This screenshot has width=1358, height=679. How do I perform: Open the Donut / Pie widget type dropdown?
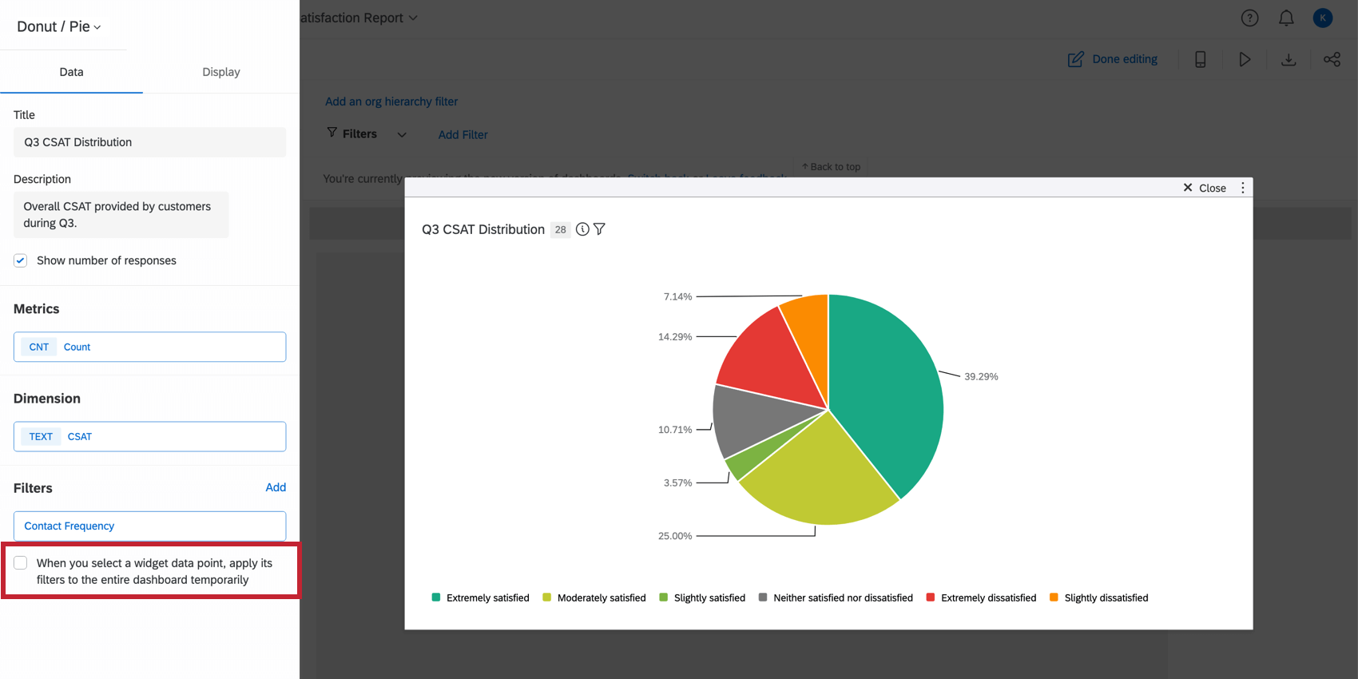(x=59, y=26)
